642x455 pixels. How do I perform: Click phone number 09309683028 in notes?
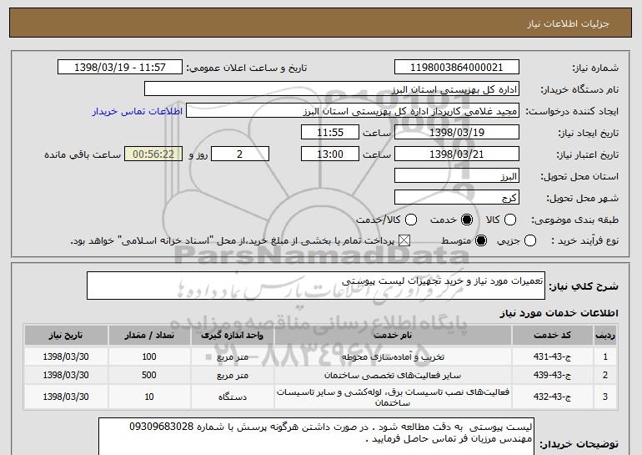161,427
